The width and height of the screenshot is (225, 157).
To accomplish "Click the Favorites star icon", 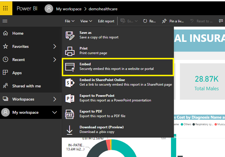I will (5, 46).
